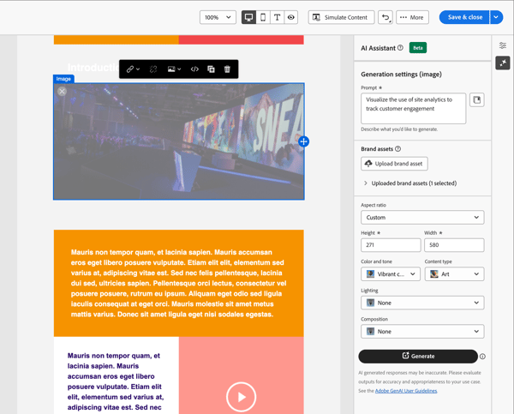This screenshot has height=414, width=514.
Task: Open the More options menu
Action: (412, 17)
